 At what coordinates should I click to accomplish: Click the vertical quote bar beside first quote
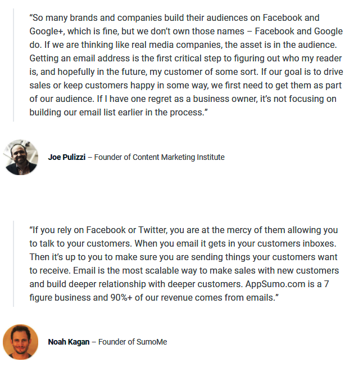pyautogui.click(x=13, y=65)
